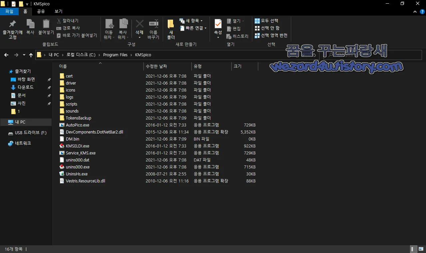The height and width of the screenshot is (253, 426).
Task: Select the UninsHs.exe file icon
Action: (x=62, y=174)
